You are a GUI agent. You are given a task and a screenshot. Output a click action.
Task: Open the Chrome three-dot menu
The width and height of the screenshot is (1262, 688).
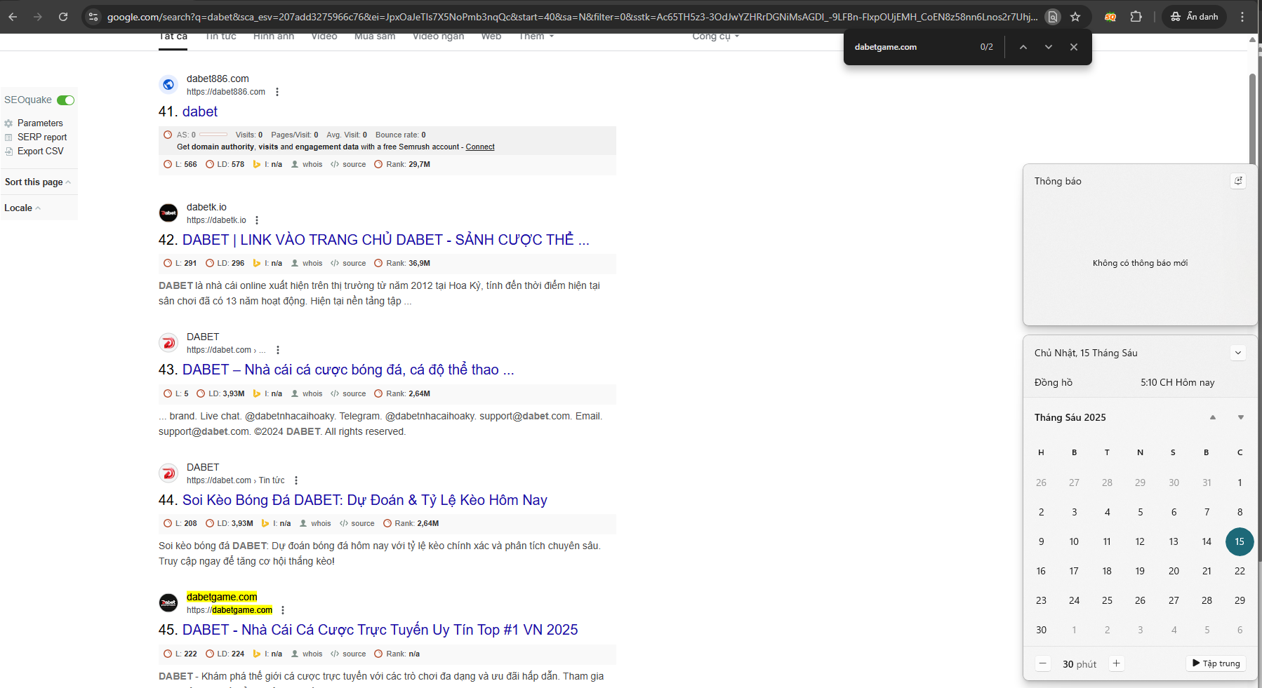(1242, 17)
